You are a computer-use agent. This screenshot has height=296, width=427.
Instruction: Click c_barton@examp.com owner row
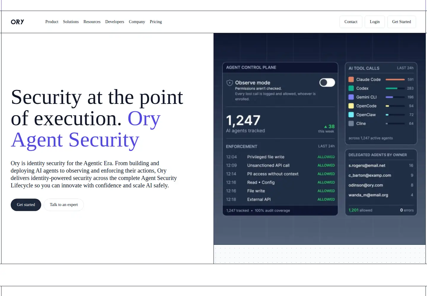click(381, 175)
